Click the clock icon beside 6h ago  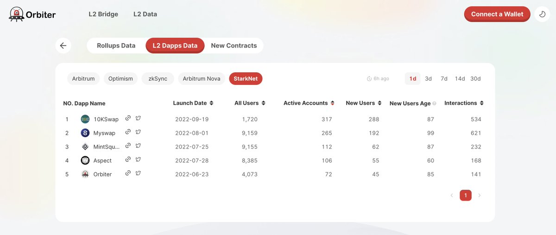[x=369, y=79]
